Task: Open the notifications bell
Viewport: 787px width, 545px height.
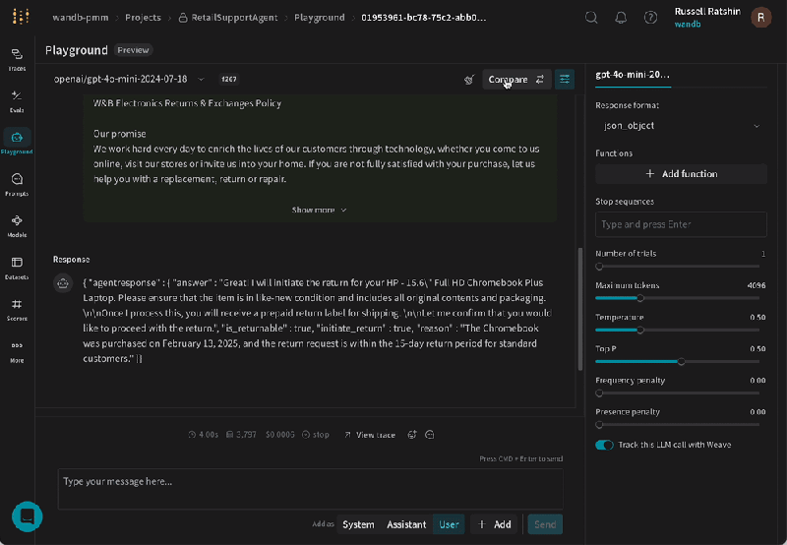Action: click(x=621, y=18)
